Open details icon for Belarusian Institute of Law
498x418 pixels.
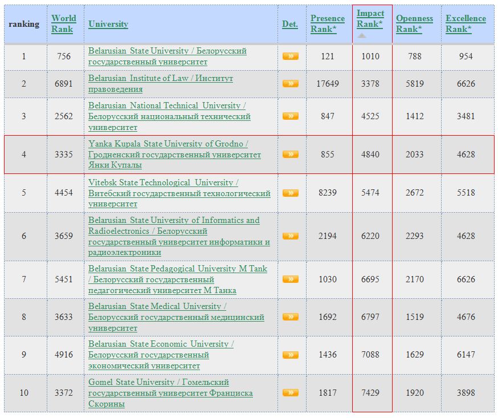click(290, 84)
